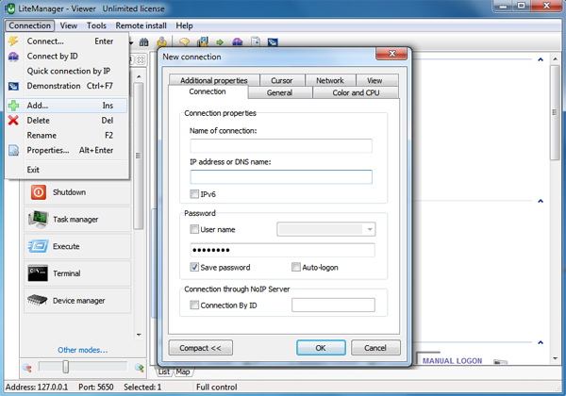Open the Other modes... link
The width and height of the screenshot is (566, 396).
point(83,350)
